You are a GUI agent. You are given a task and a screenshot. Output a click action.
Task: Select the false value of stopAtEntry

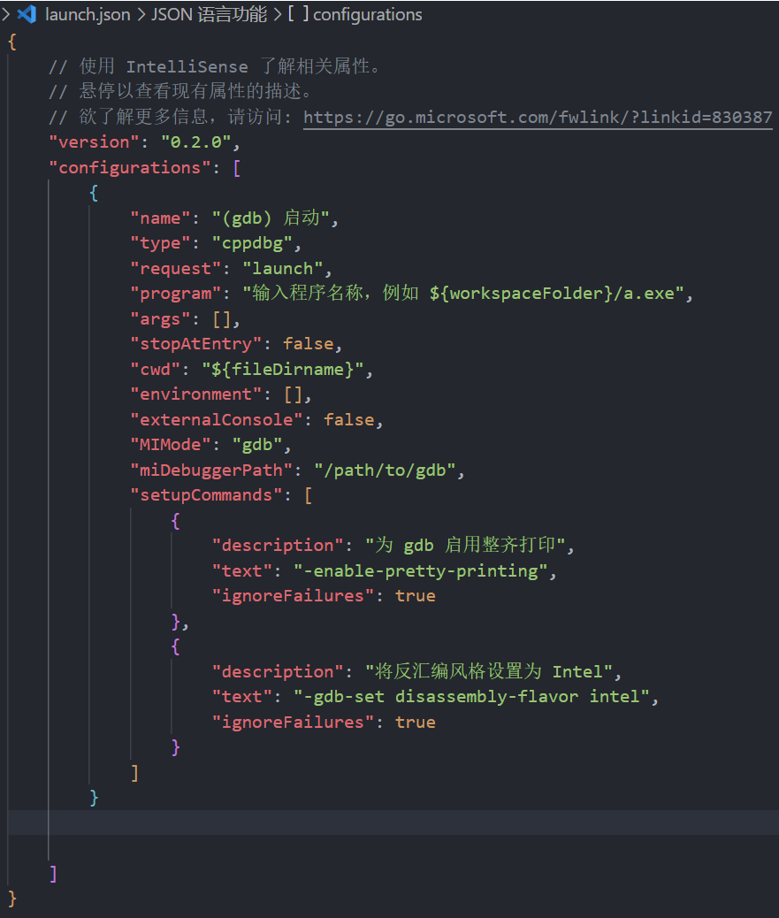pyautogui.click(x=309, y=344)
